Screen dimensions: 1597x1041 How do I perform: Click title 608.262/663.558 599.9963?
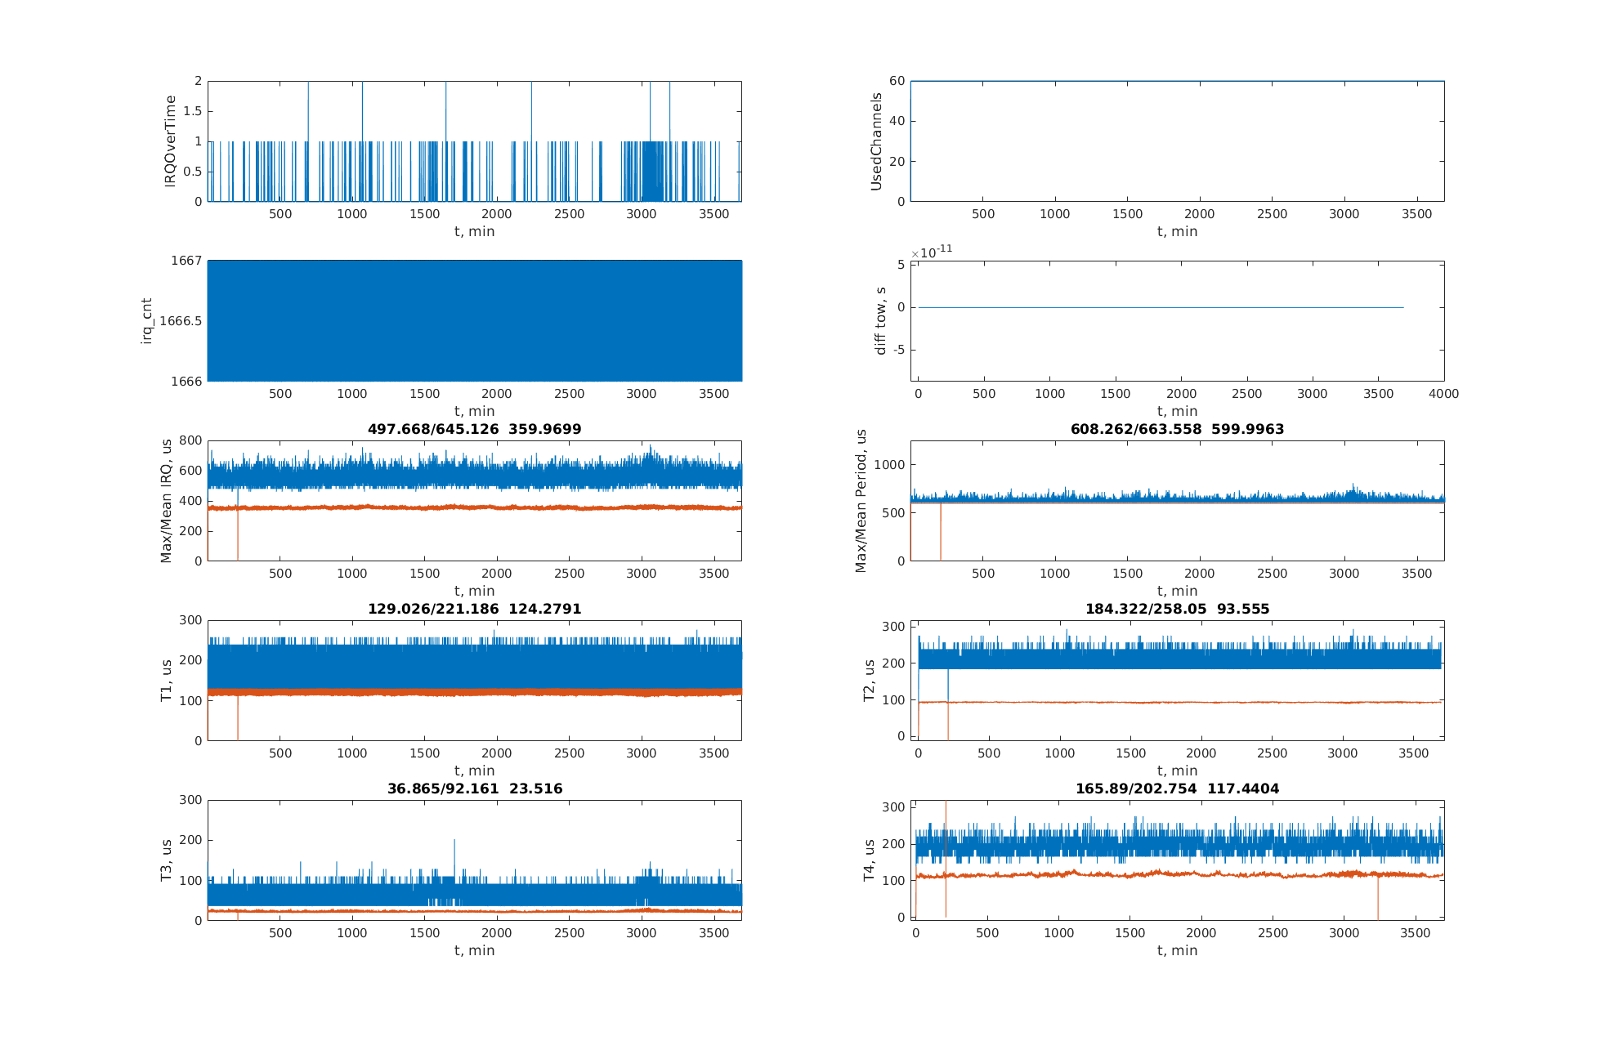1177,429
